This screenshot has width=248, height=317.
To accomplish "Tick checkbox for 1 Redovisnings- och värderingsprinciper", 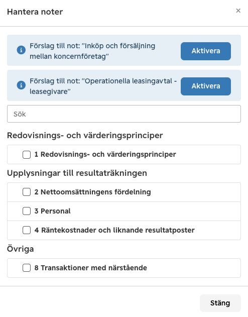I will pos(27,155).
